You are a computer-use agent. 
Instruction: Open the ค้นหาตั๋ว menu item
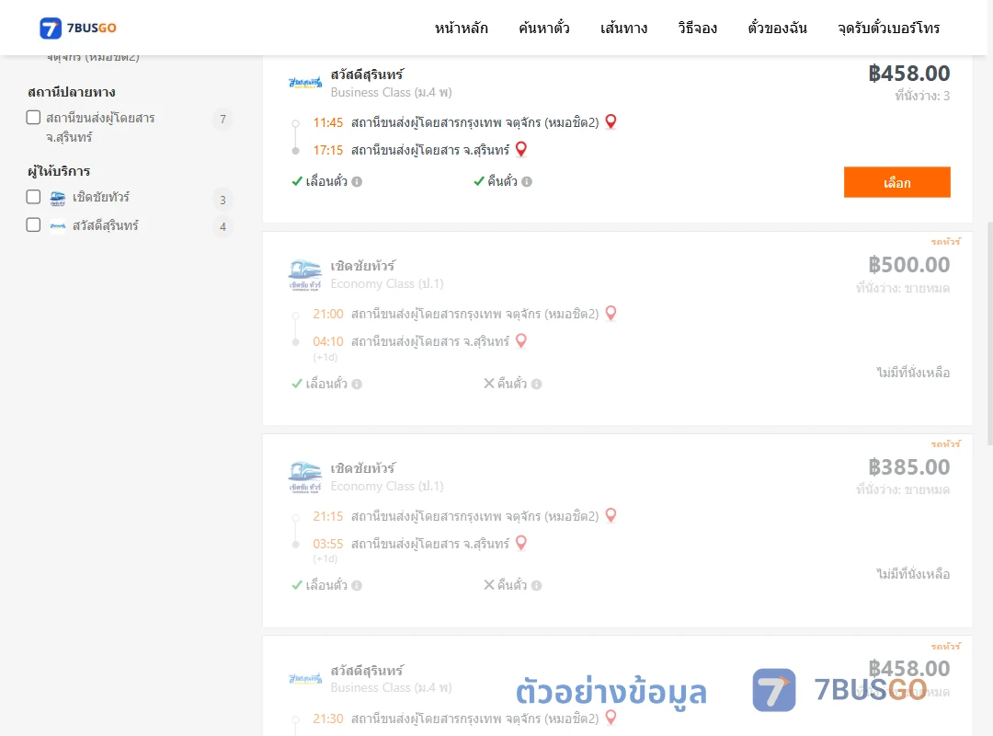pyautogui.click(x=544, y=28)
